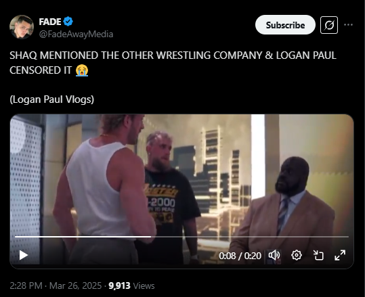Screen dimensions: 365x297
Task: Click the 9,913 Views count
Action: pos(131,285)
